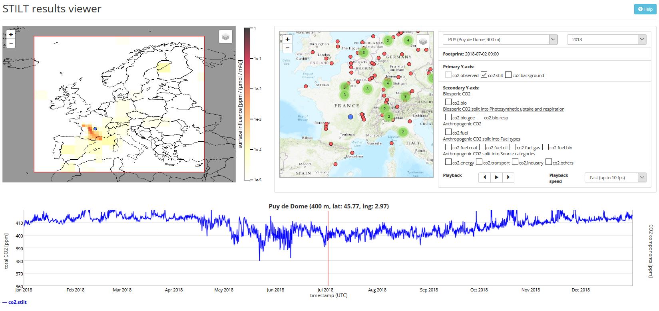The image size is (659, 311).
Task: Open the playback speed dropdown
Action: [x=615, y=178]
